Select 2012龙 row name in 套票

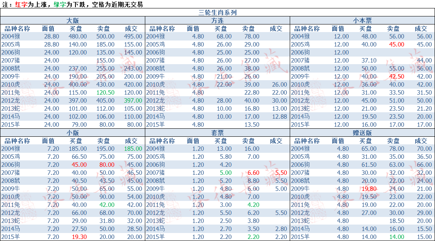(x=155, y=213)
